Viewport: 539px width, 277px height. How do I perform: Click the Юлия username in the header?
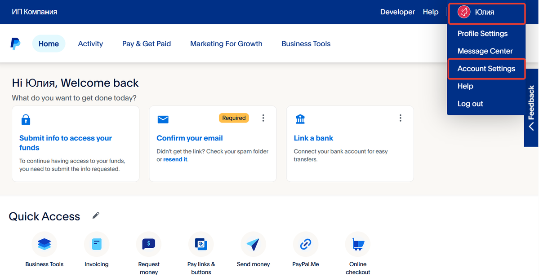point(484,13)
